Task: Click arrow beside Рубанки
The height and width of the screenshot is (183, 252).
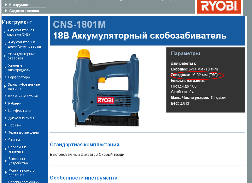Action: point(5,103)
